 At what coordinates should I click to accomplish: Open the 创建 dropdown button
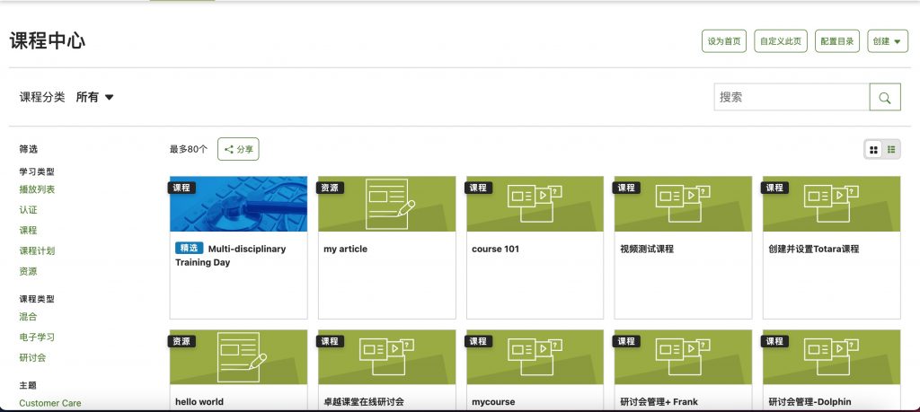point(887,41)
